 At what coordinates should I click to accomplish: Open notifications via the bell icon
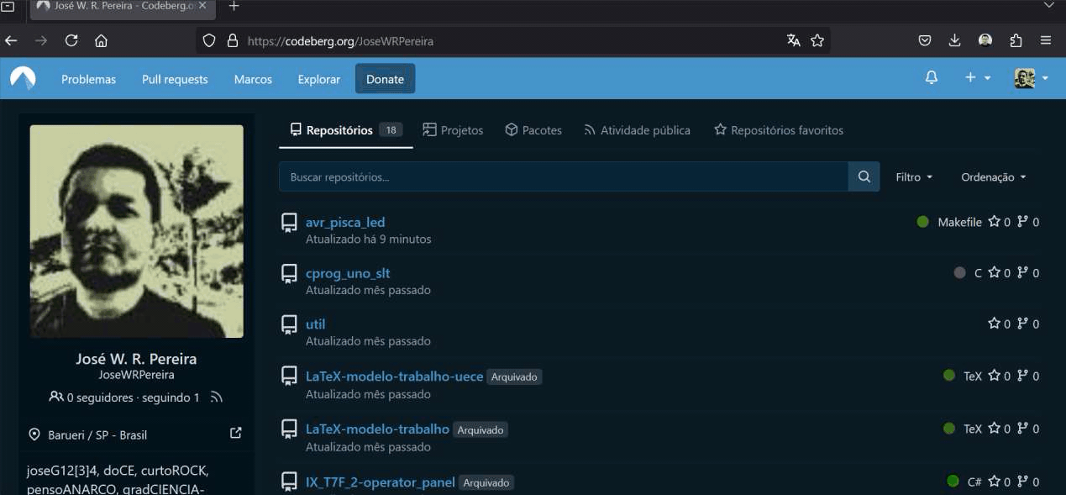[x=931, y=76]
